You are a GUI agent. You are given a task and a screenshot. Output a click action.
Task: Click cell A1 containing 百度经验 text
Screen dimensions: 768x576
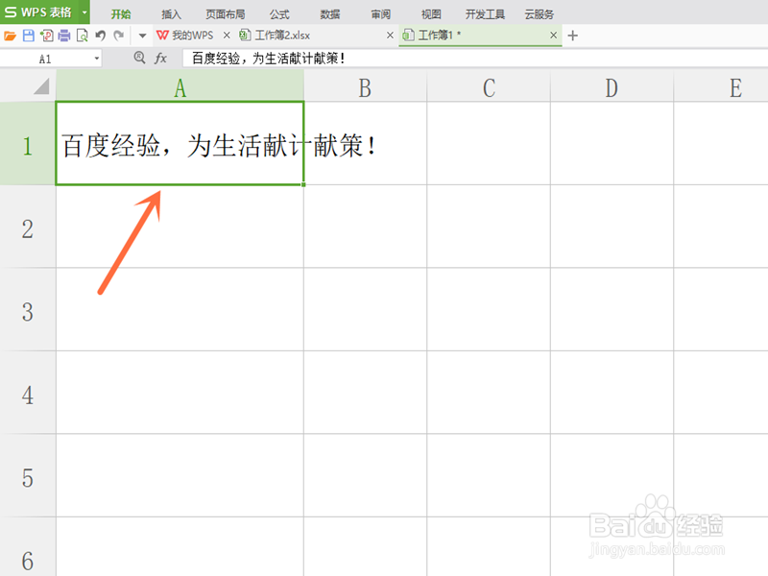coord(180,143)
